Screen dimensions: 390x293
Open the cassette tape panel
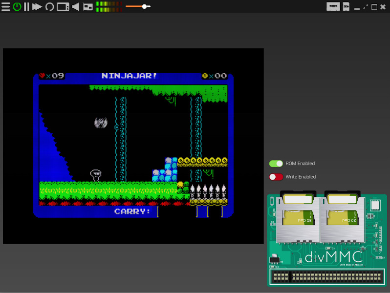click(x=333, y=6)
